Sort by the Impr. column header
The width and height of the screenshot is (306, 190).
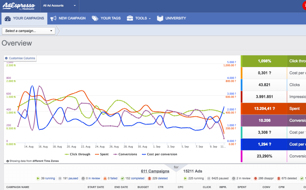[223, 187]
